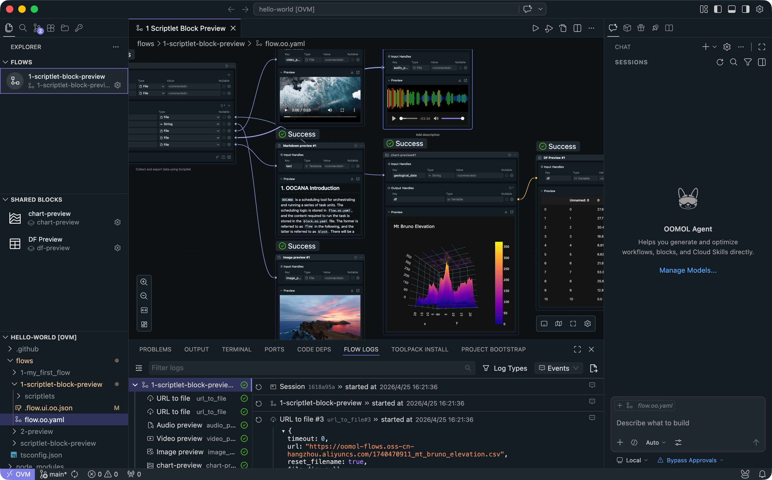772x480 pixels.
Task: Open the Events dropdown in logs
Action: coord(559,368)
